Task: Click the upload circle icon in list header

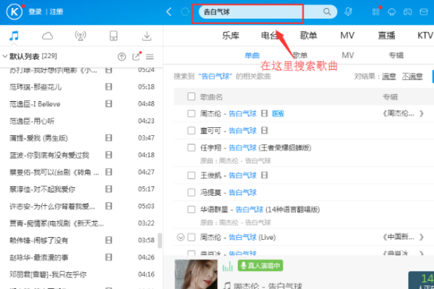Action: 122,56
